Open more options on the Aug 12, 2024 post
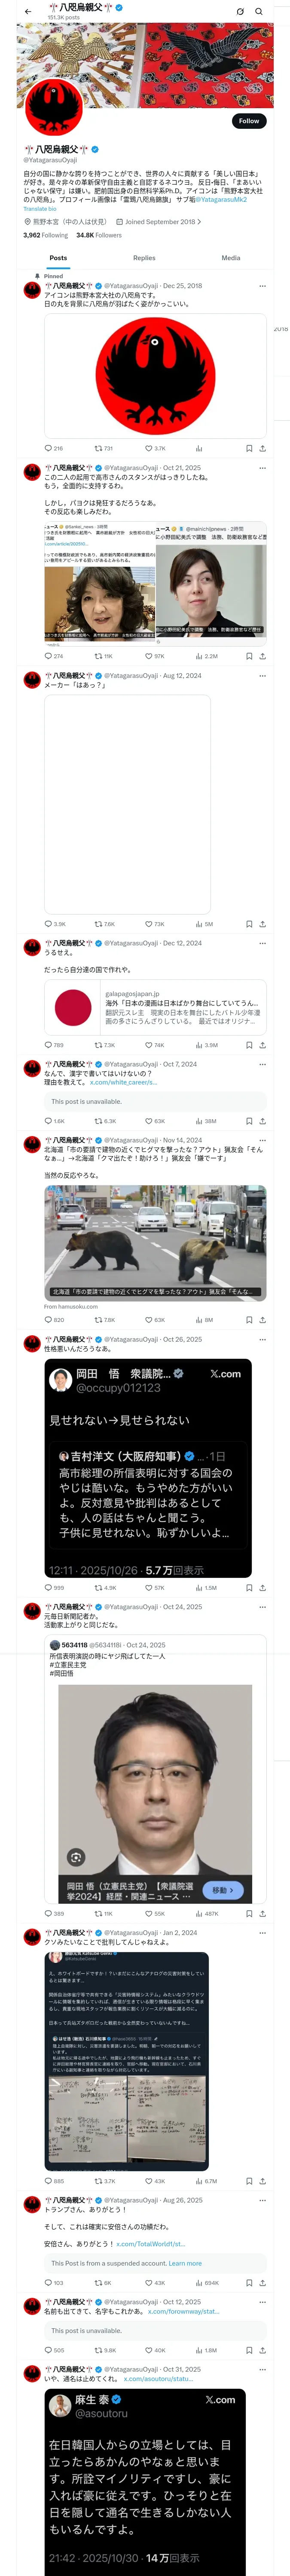The width and height of the screenshot is (290, 2576). point(262,676)
